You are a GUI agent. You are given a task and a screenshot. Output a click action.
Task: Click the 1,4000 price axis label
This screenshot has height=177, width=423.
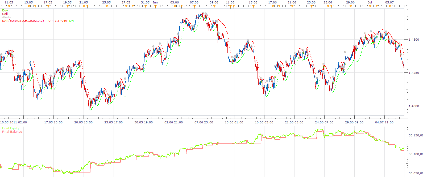click(414, 106)
